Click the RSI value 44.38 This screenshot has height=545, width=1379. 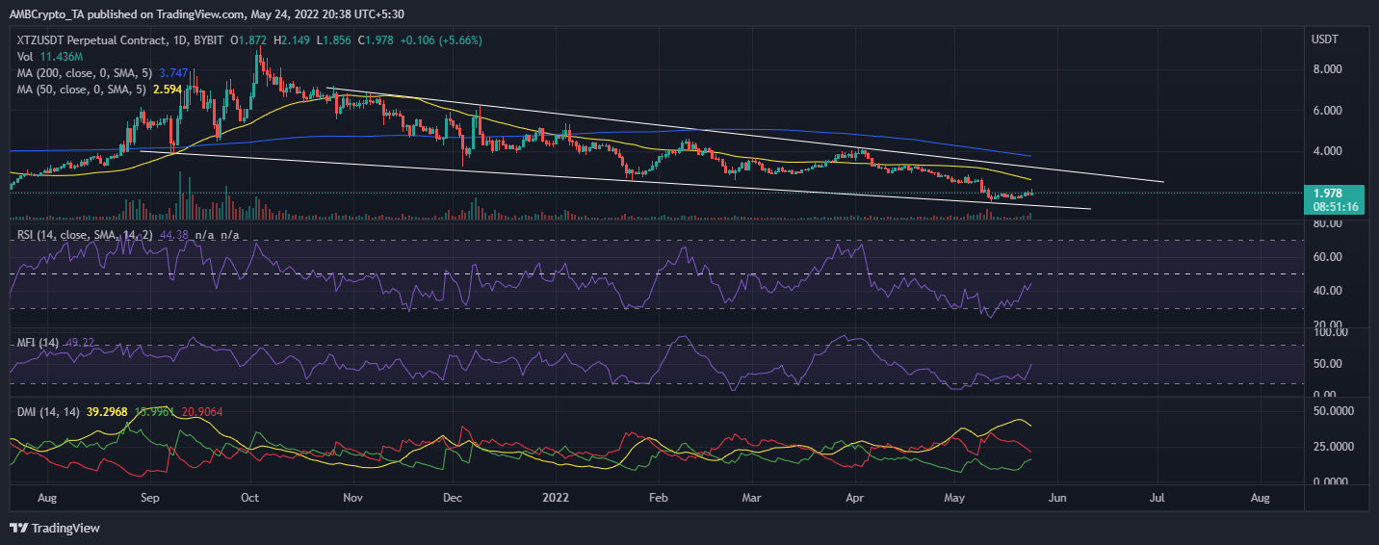tap(180, 233)
